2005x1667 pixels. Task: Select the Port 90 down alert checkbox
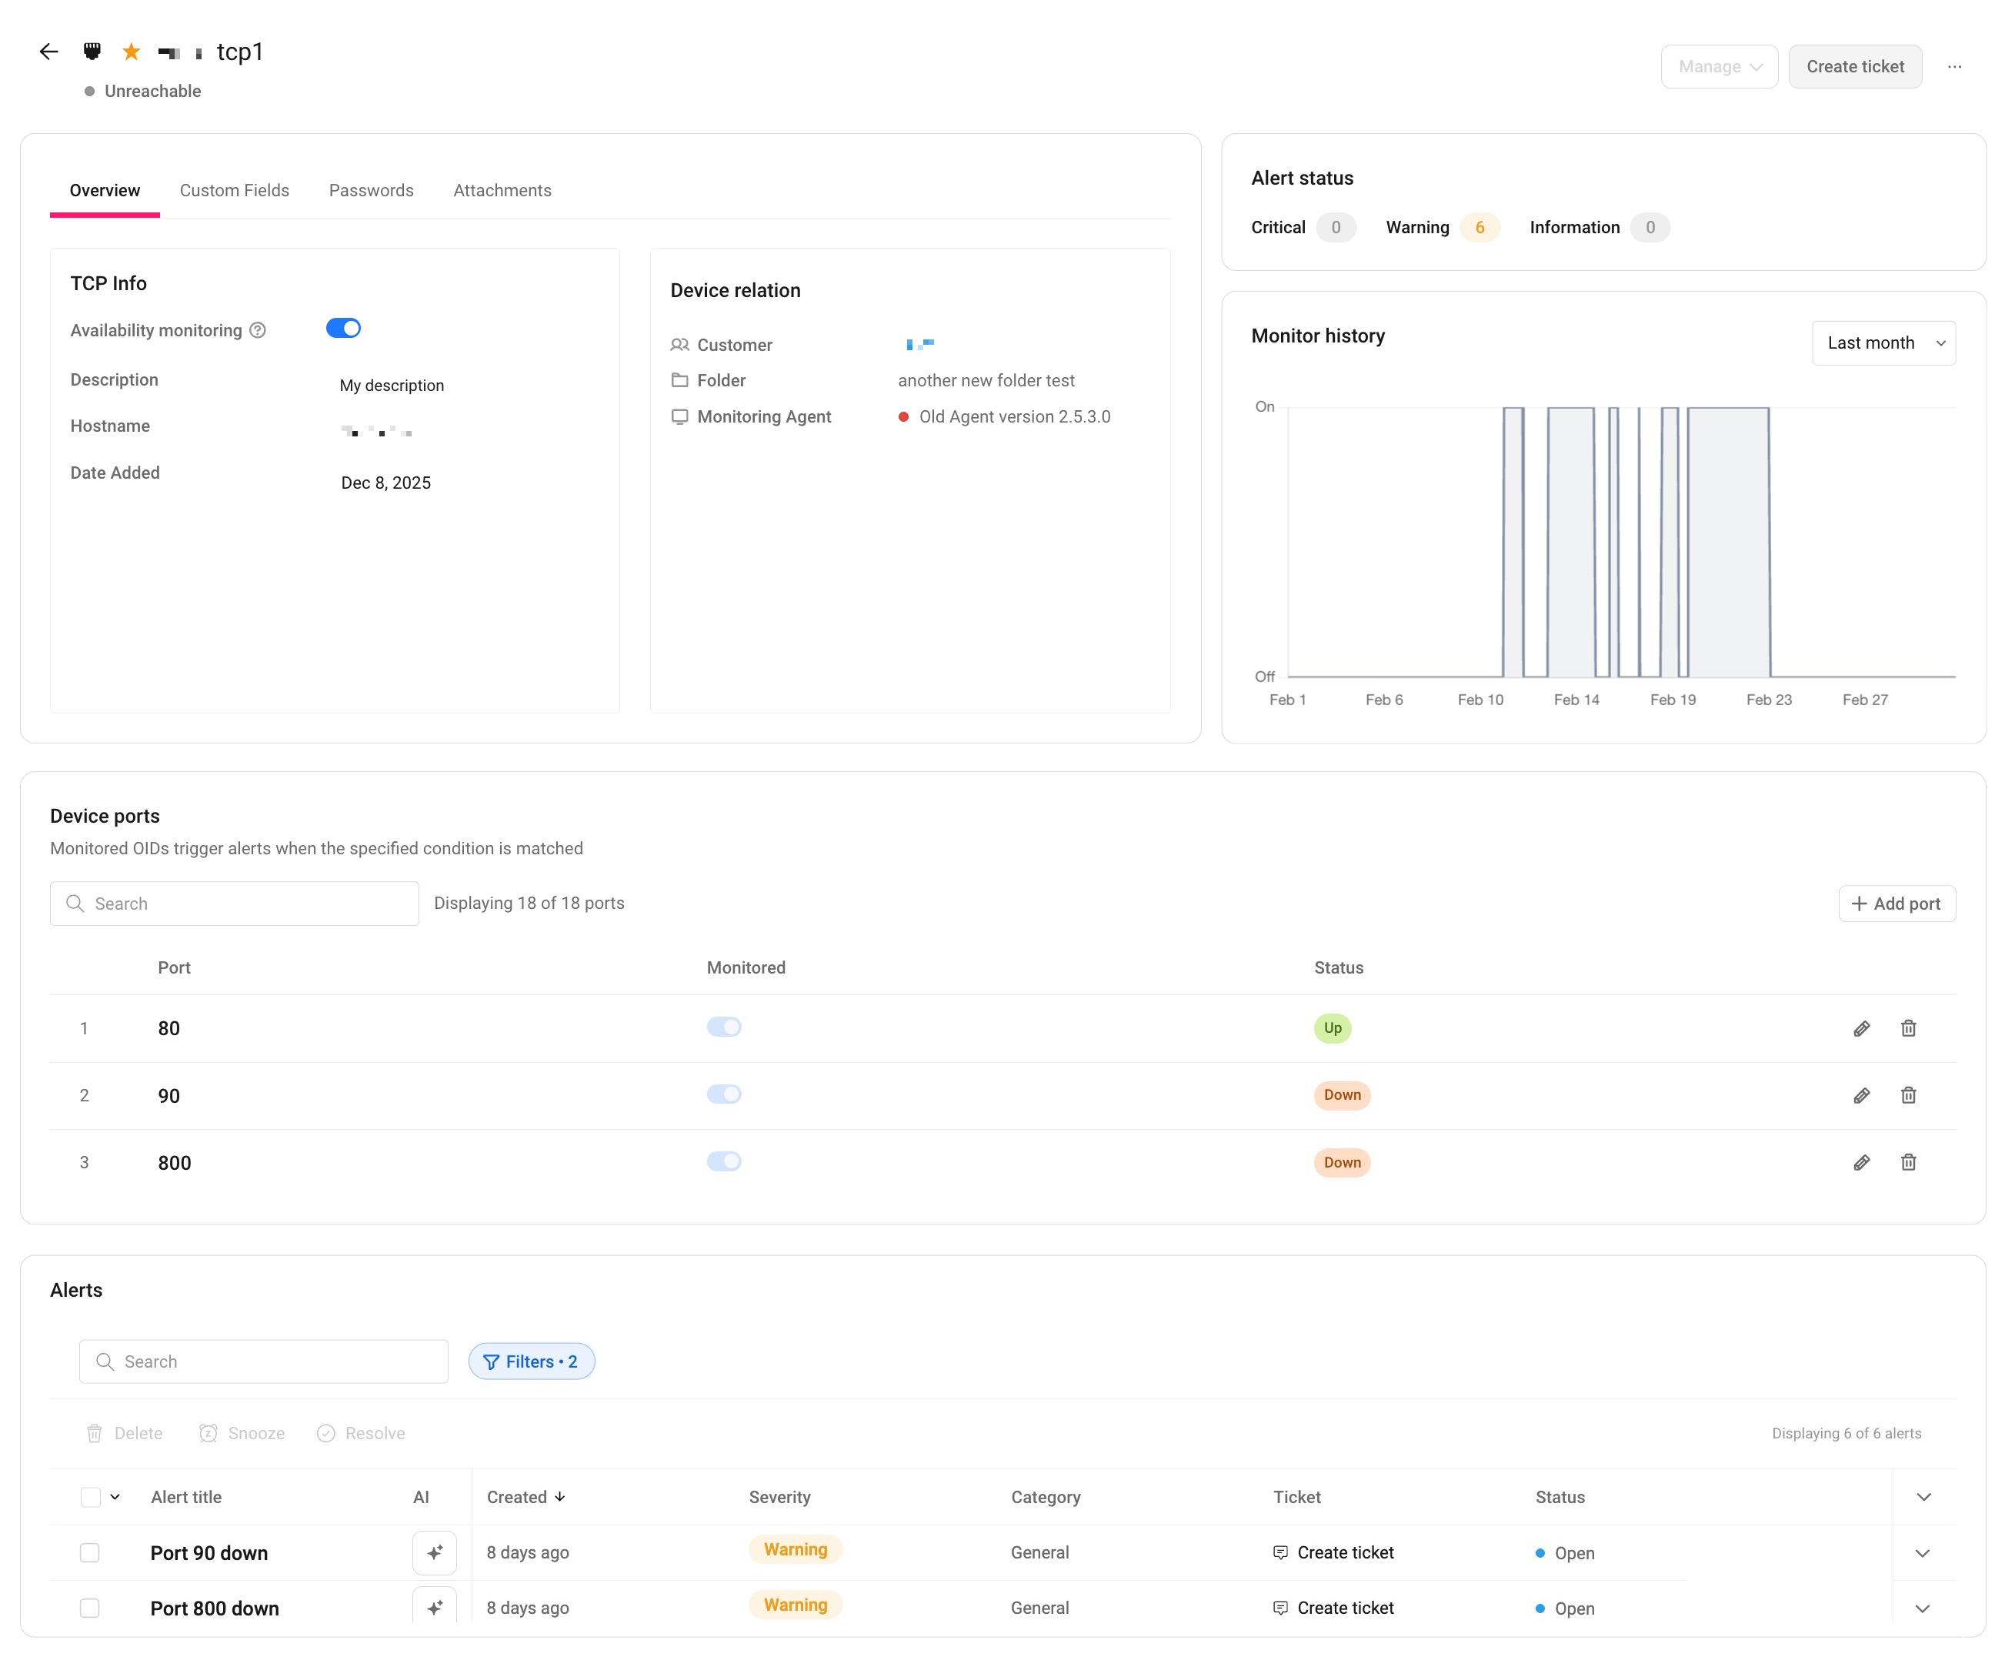click(90, 1552)
